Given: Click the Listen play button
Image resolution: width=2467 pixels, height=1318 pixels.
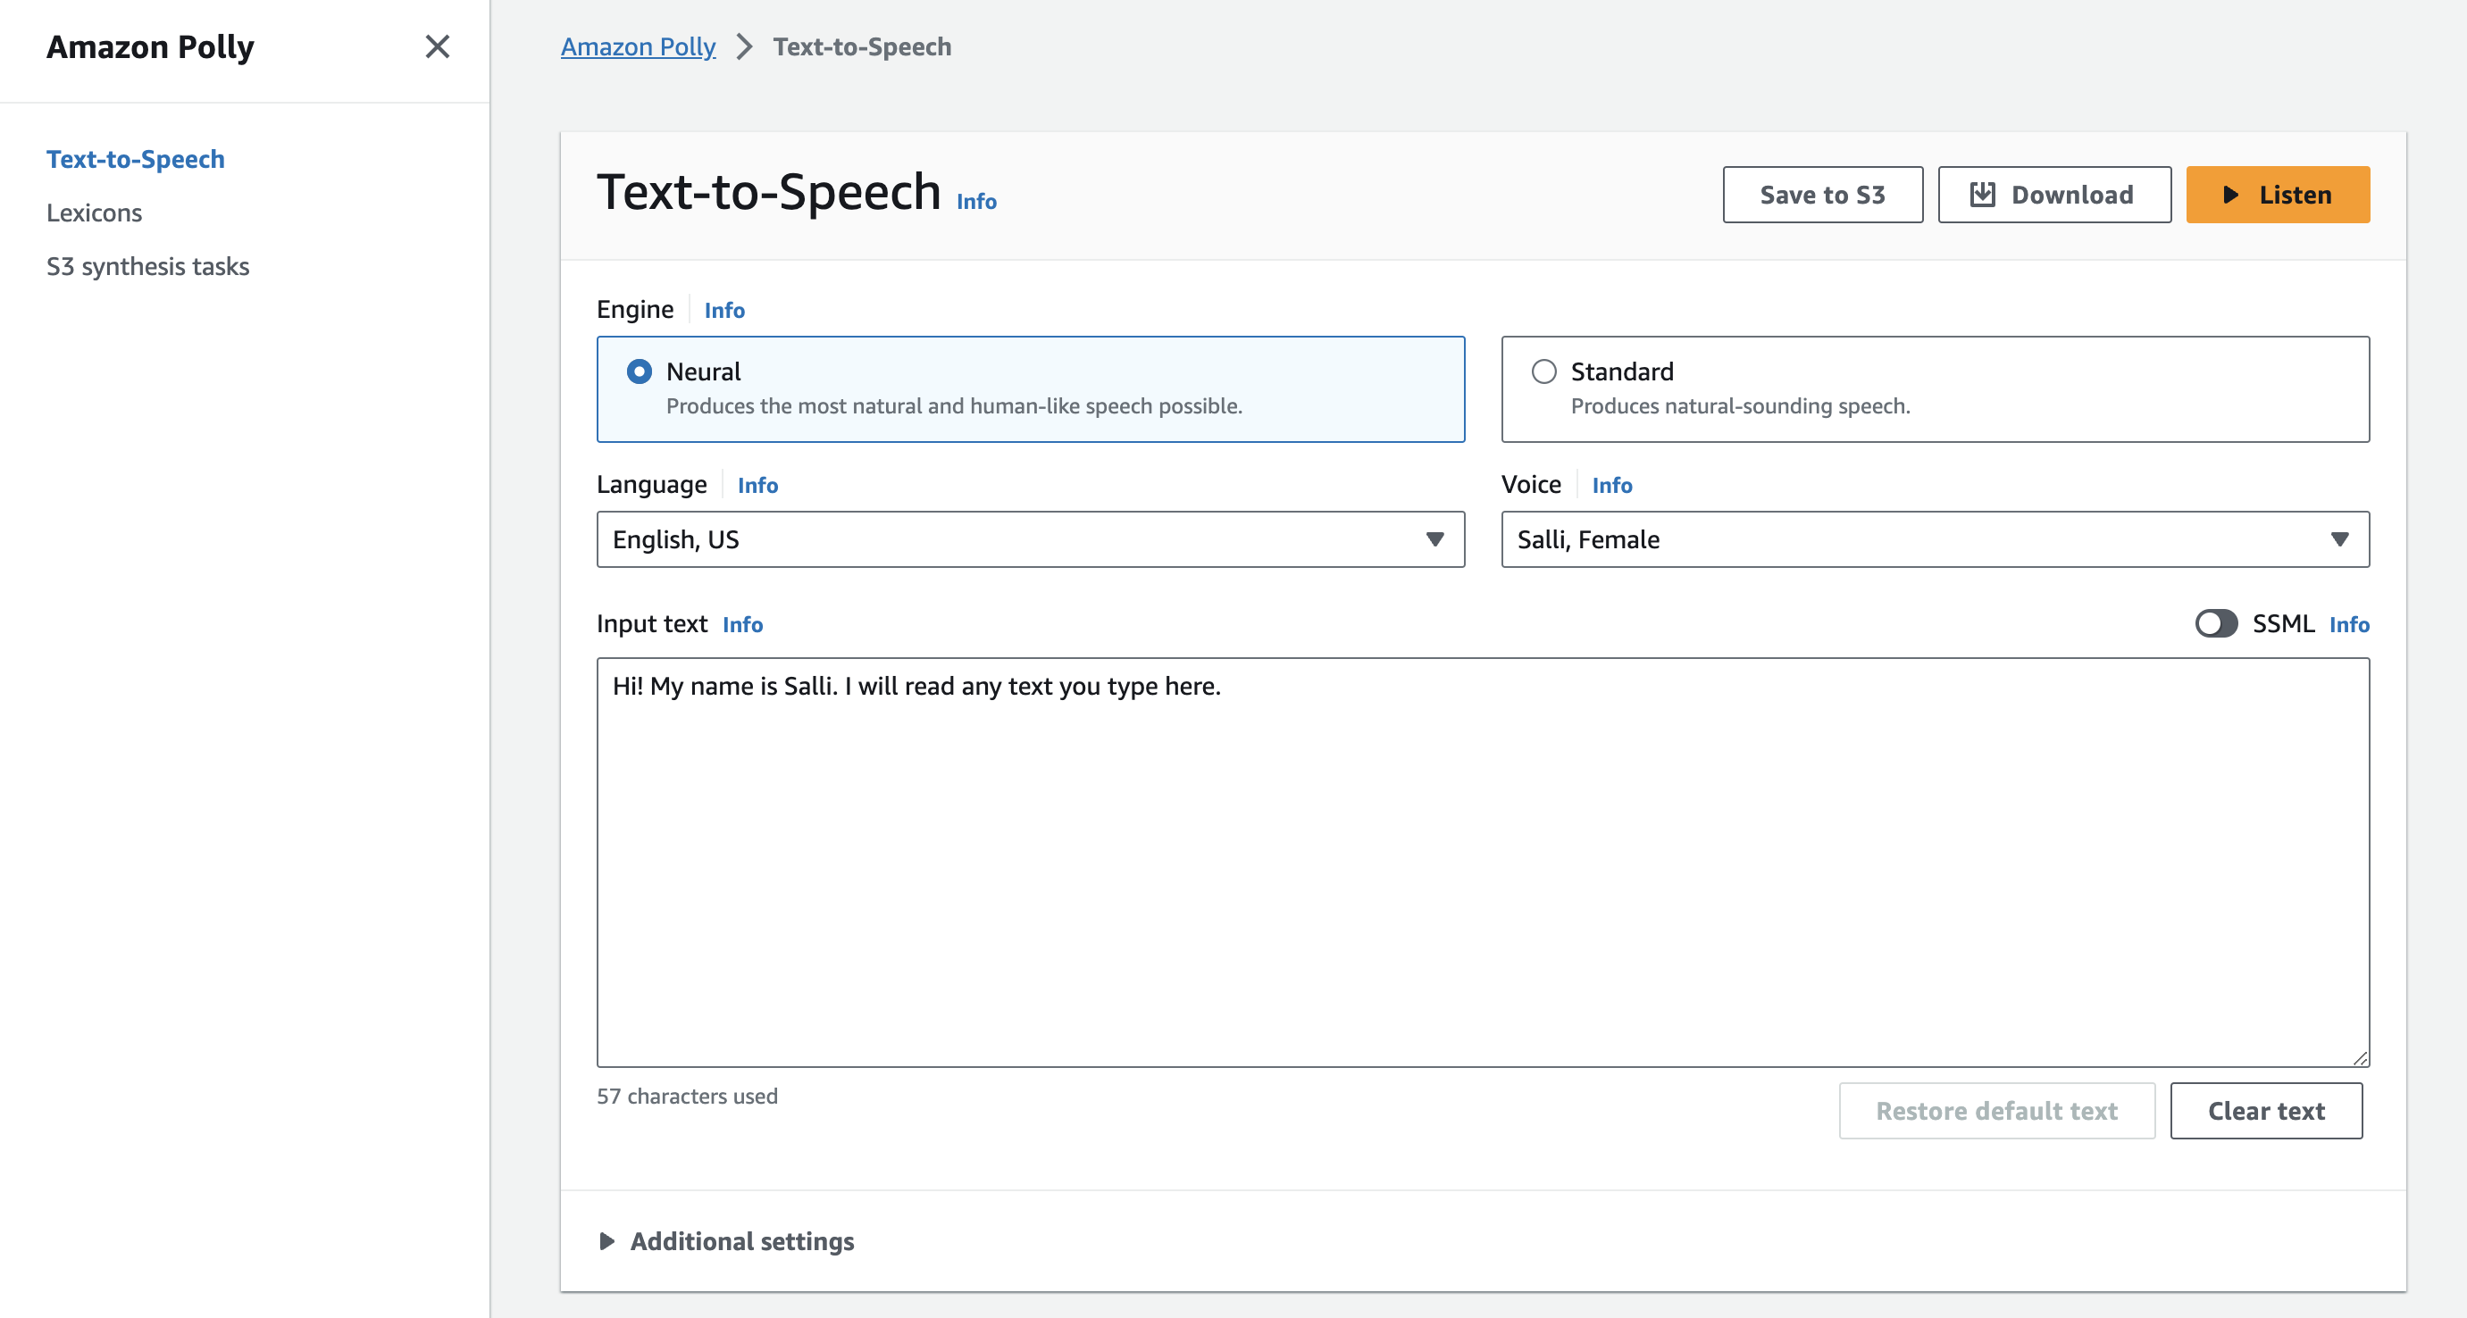Looking at the screenshot, I should (x=2278, y=195).
